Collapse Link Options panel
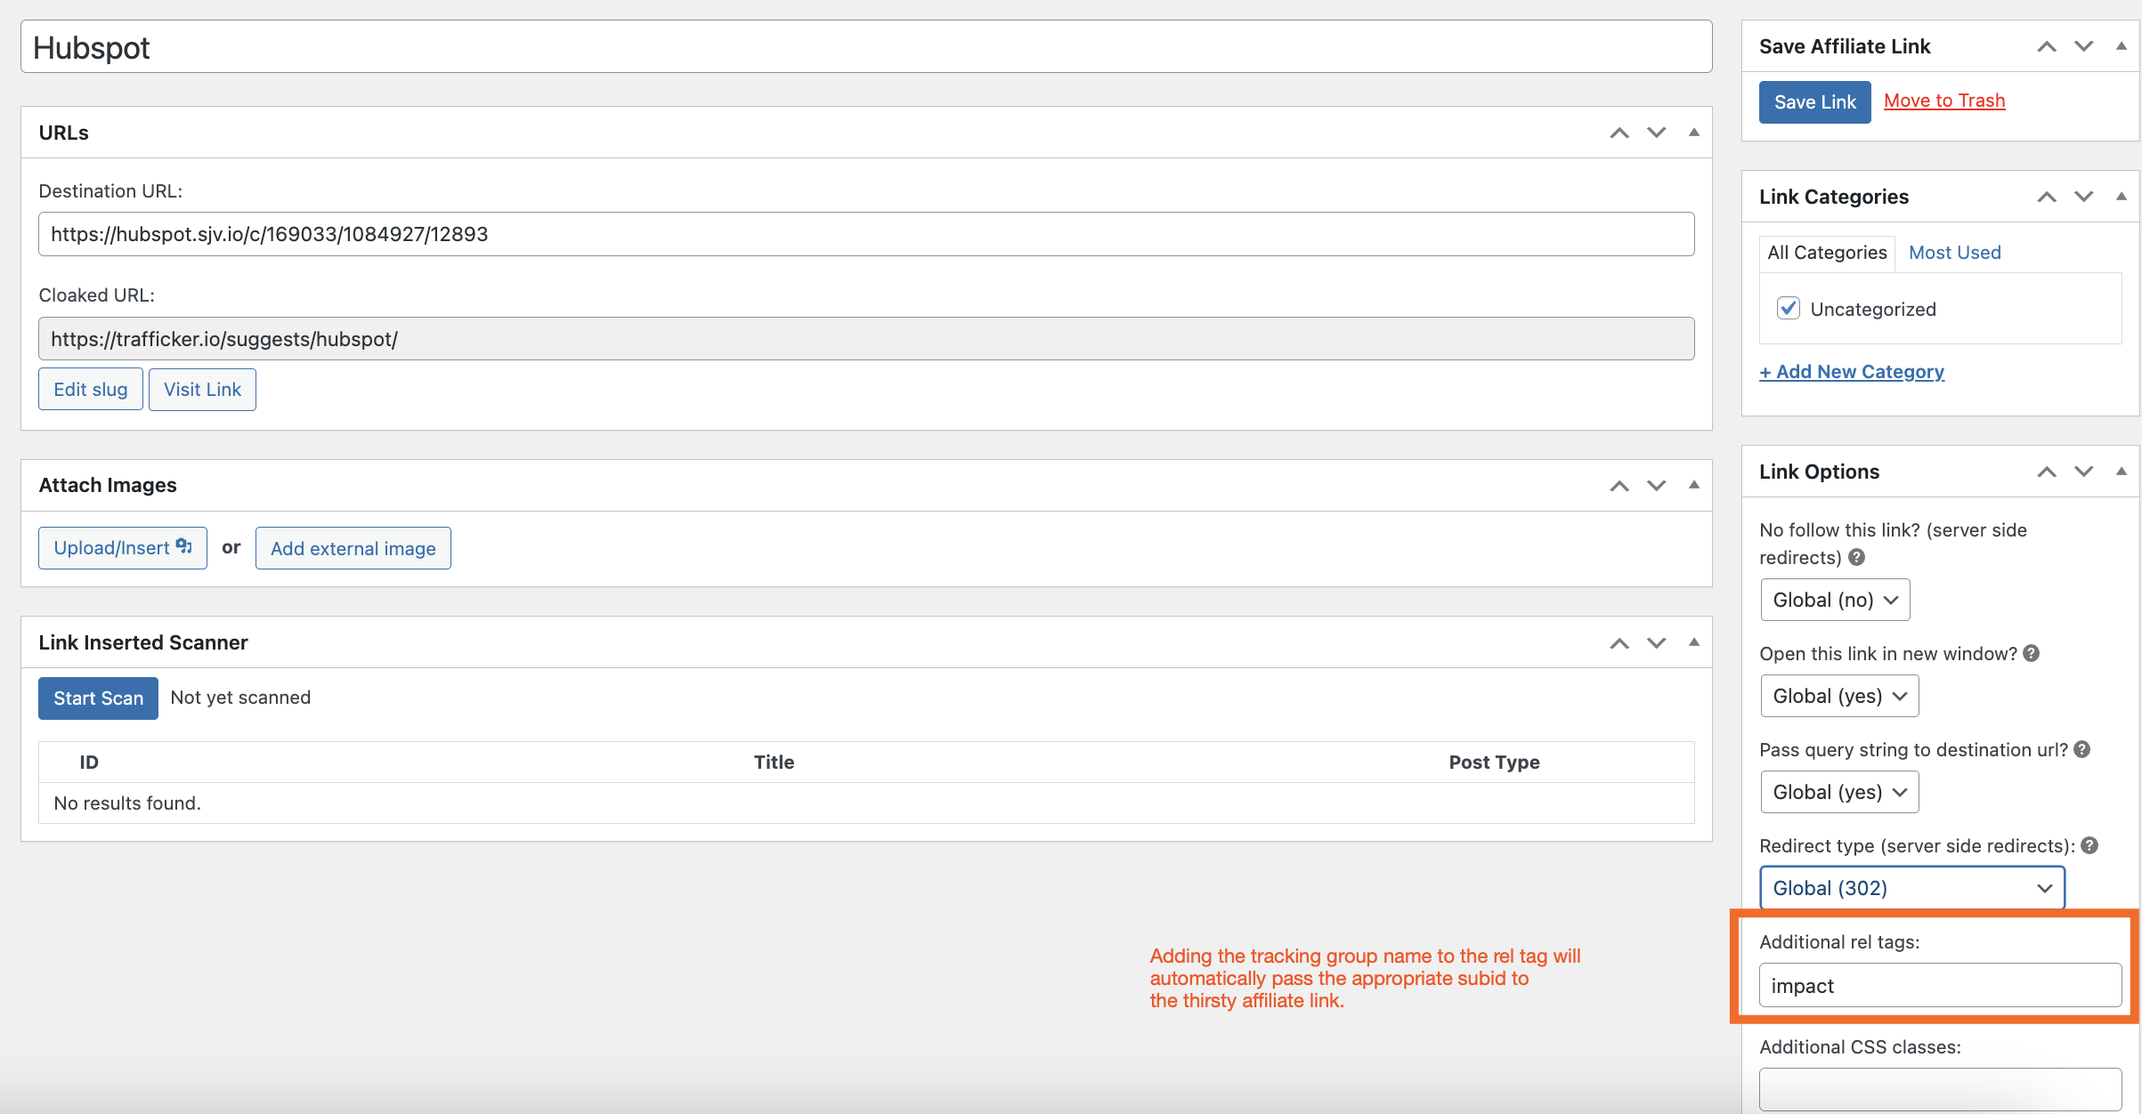This screenshot has width=2142, height=1114. pos(2121,472)
